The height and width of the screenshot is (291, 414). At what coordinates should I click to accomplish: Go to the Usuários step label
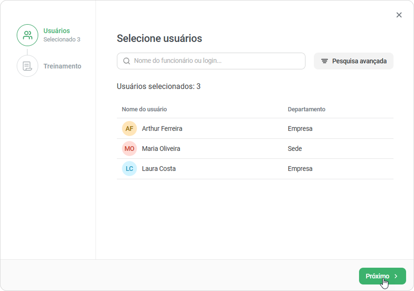click(x=57, y=31)
